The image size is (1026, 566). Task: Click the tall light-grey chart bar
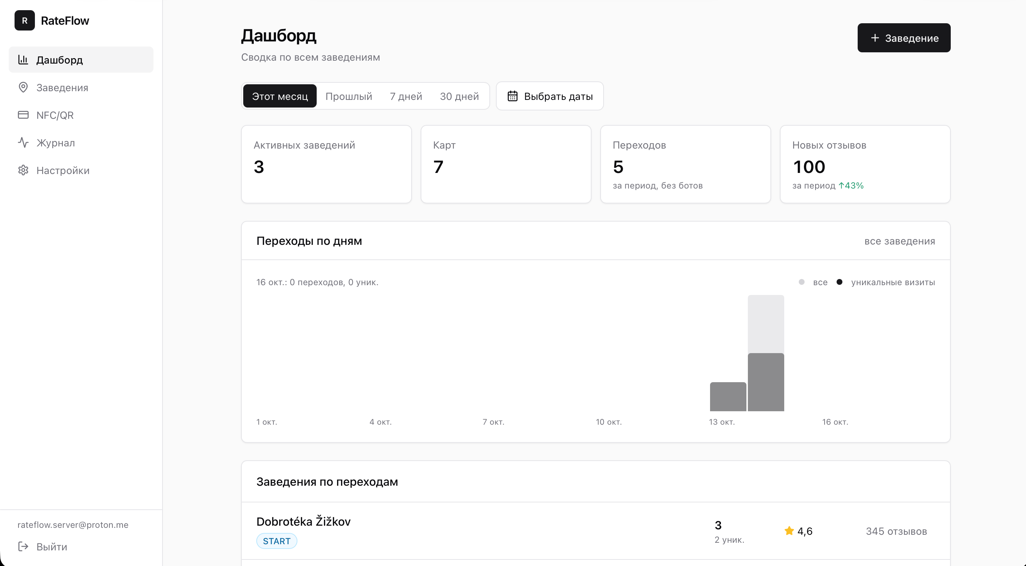click(766, 324)
